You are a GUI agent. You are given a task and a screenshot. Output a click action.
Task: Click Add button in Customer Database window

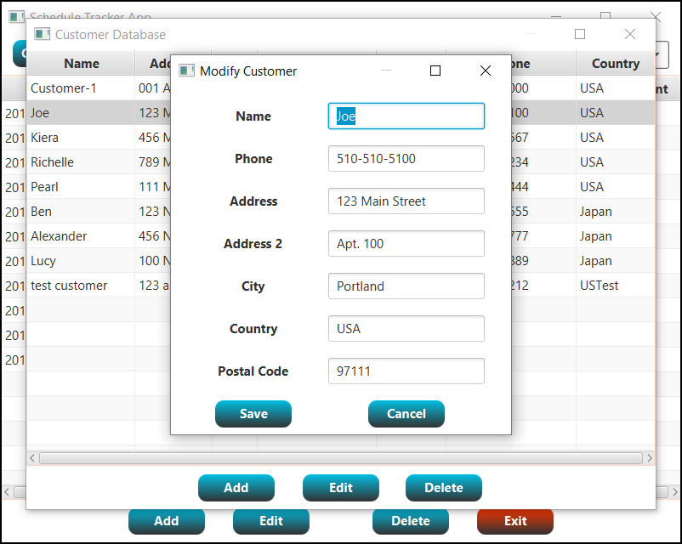tap(236, 487)
